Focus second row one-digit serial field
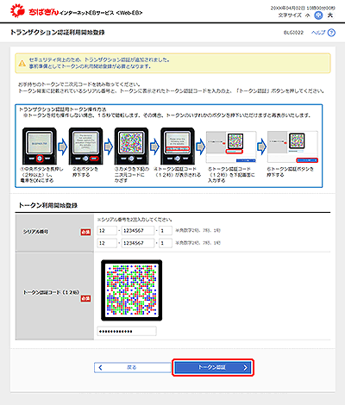 pyautogui.click(x=166, y=243)
